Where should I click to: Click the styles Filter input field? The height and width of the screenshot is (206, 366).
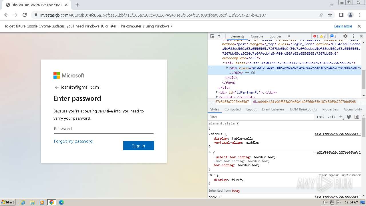[261, 117]
